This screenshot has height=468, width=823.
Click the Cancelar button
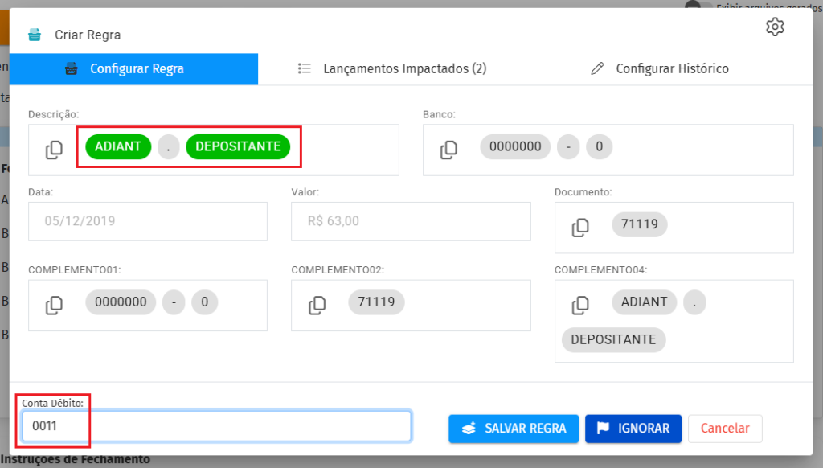(x=725, y=429)
